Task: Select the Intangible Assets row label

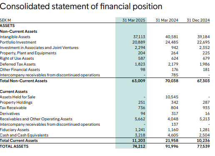Action: [x=15, y=37]
